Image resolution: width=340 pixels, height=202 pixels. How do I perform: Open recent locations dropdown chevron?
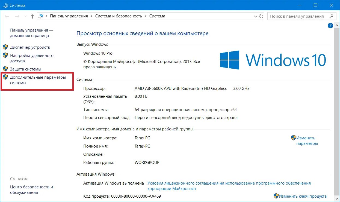(x=25, y=16)
